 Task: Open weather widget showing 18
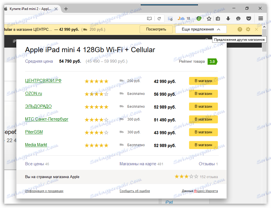click(184, 19)
